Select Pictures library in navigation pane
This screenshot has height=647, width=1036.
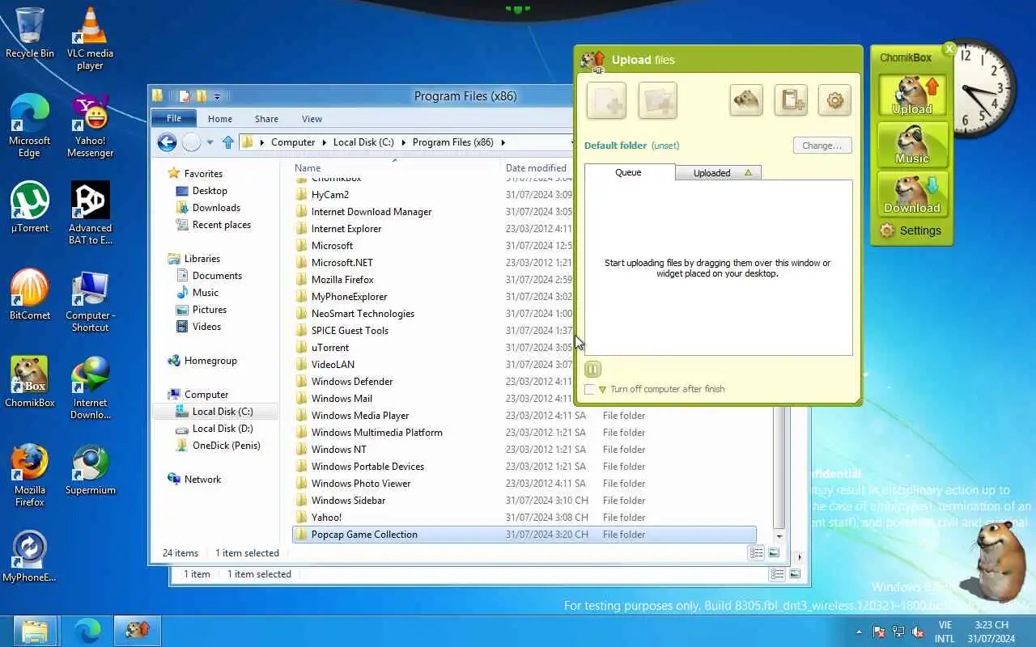(209, 310)
